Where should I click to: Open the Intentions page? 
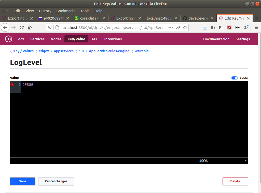click(113, 39)
